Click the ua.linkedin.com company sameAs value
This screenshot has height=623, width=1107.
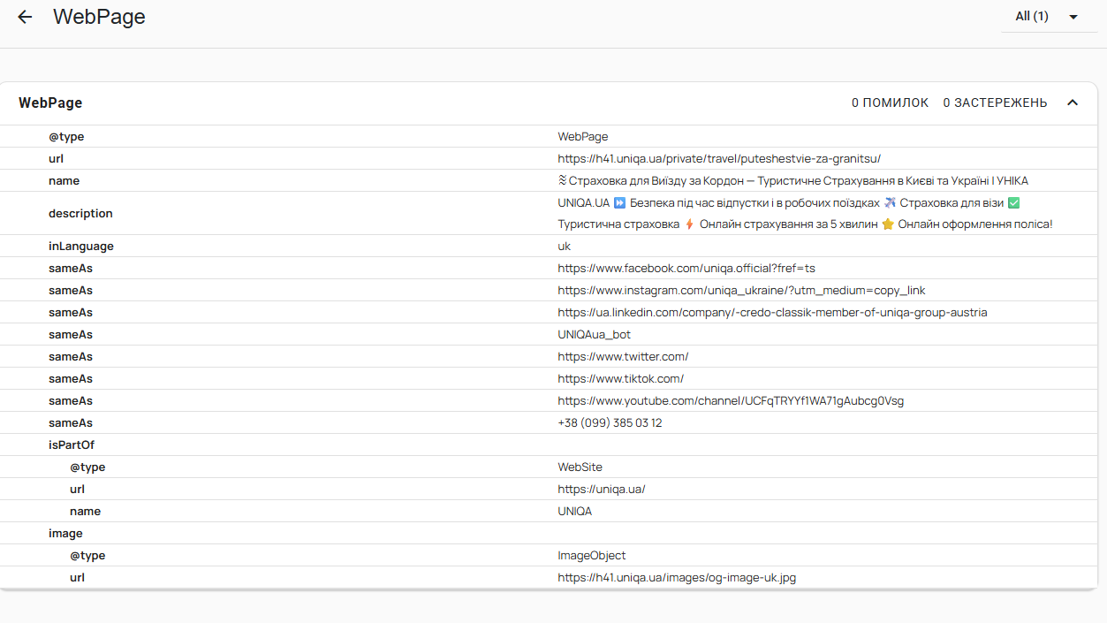click(x=772, y=313)
